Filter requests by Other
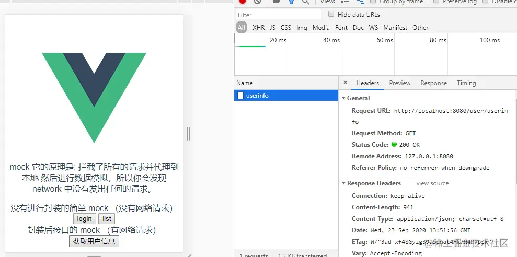The width and height of the screenshot is (517, 257). point(420,28)
